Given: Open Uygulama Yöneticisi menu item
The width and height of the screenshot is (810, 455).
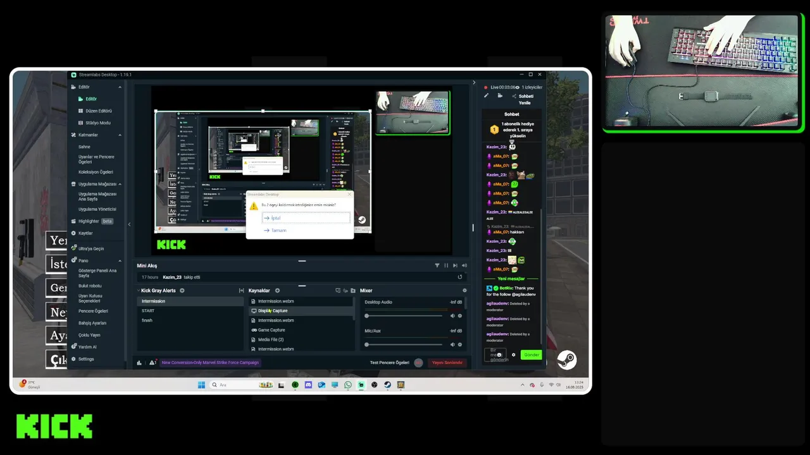Looking at the screenshot, I should [97, 209].
